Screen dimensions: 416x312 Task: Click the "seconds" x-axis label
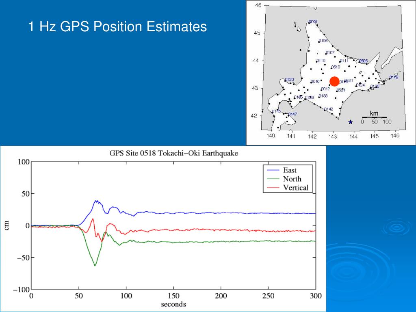tap(173, 304)
